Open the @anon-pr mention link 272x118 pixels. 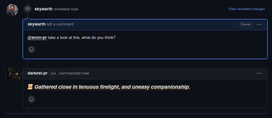coord(37,38)
